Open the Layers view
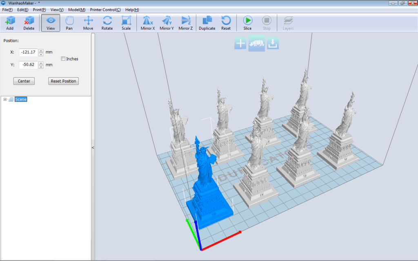The width and height of the screenshot is (418, 261). tap(288, 23)
